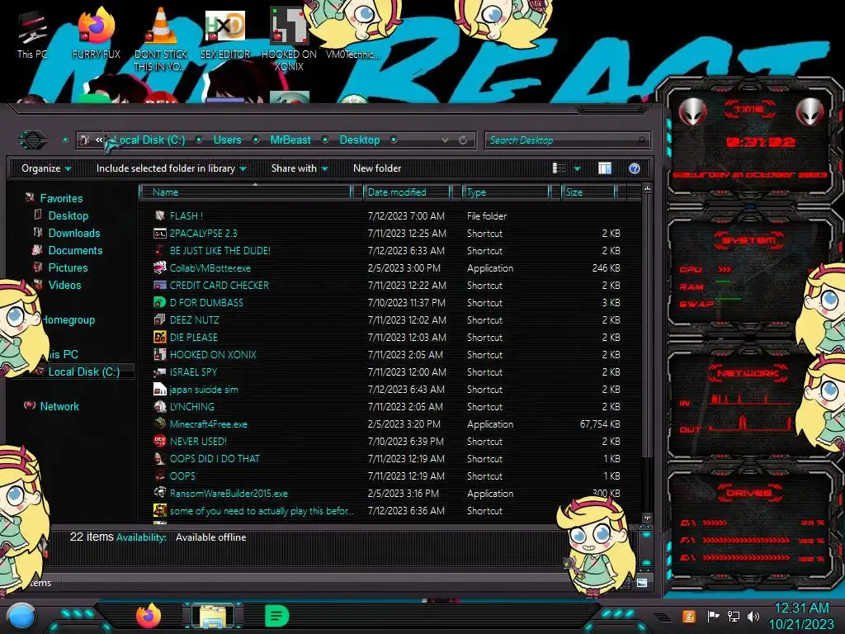Screen dimensions: 845x634
Task: Select the DEEZ NUTZ file name
Action: [195, 319]
